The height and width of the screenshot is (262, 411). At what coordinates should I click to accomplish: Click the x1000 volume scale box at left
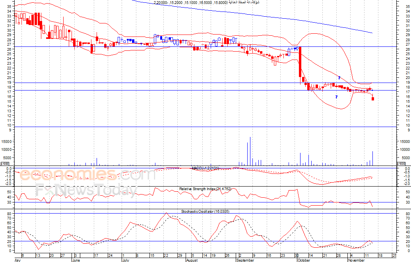(5, 163)
